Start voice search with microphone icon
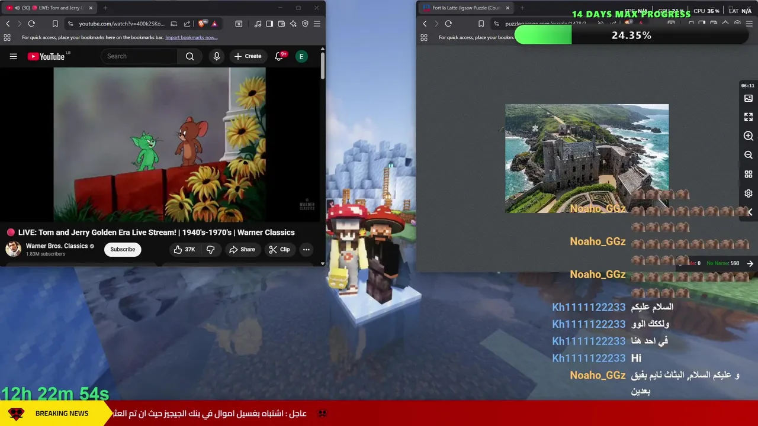This screenshot has height=426, width=758. (217, 56)
